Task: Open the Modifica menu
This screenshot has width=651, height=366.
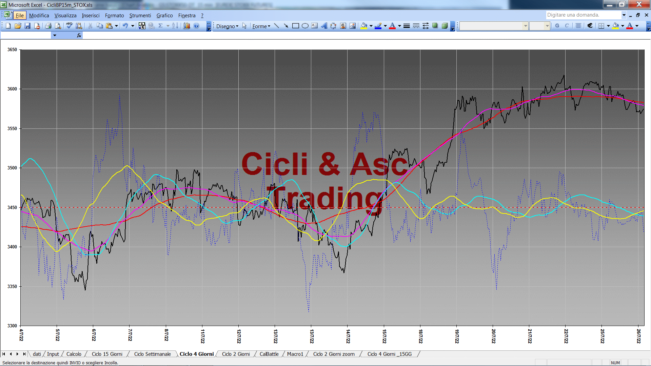Action: (39, 15)
